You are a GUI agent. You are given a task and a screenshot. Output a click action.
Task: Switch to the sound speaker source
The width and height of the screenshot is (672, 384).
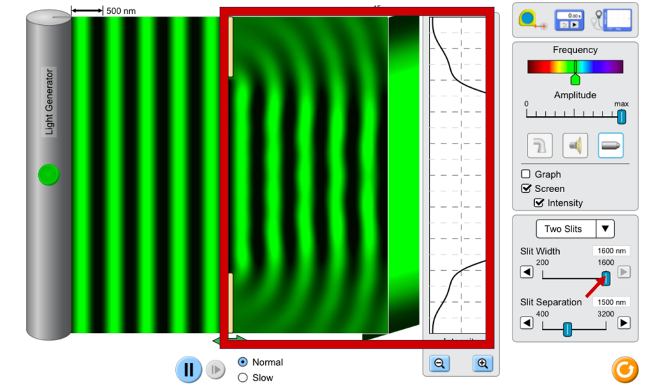tap(575, 145)
